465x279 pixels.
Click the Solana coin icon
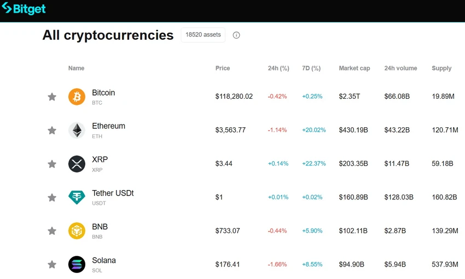point(77,264)
